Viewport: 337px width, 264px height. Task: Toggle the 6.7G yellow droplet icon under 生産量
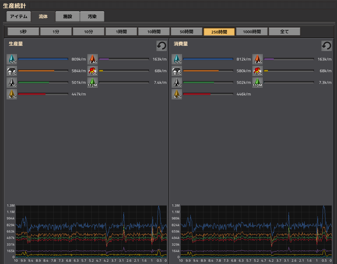click(12, 94)
